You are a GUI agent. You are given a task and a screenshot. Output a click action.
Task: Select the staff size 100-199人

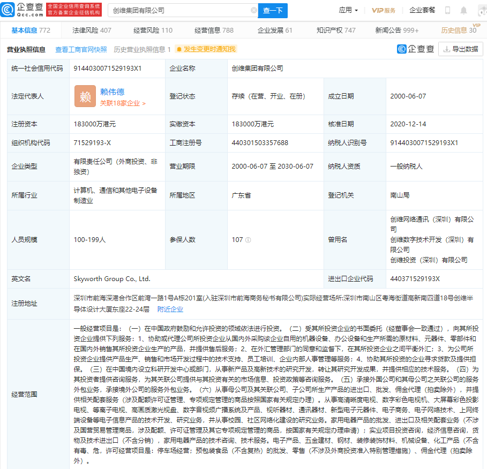[90, 240]
